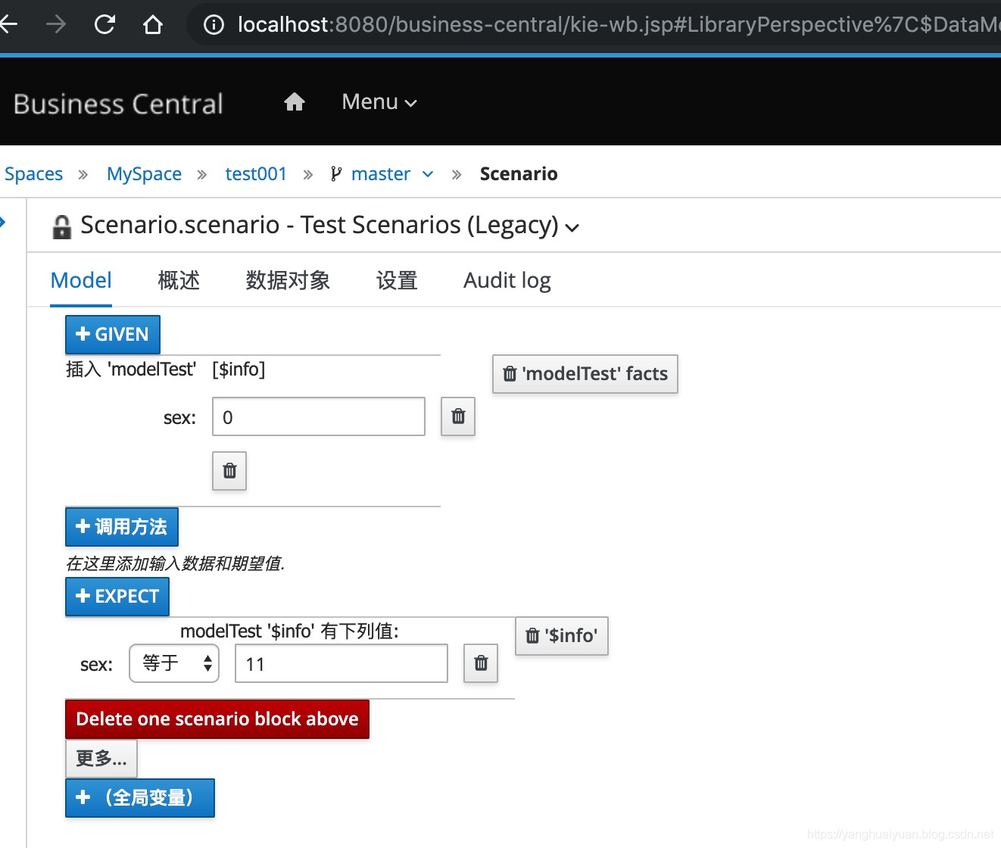
Task: Switch to the 设置 tab
Action: (397, 280)
